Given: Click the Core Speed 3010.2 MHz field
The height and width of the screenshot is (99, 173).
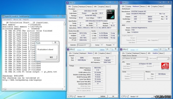Looking at the screenshot, I should tap(83, 33).
